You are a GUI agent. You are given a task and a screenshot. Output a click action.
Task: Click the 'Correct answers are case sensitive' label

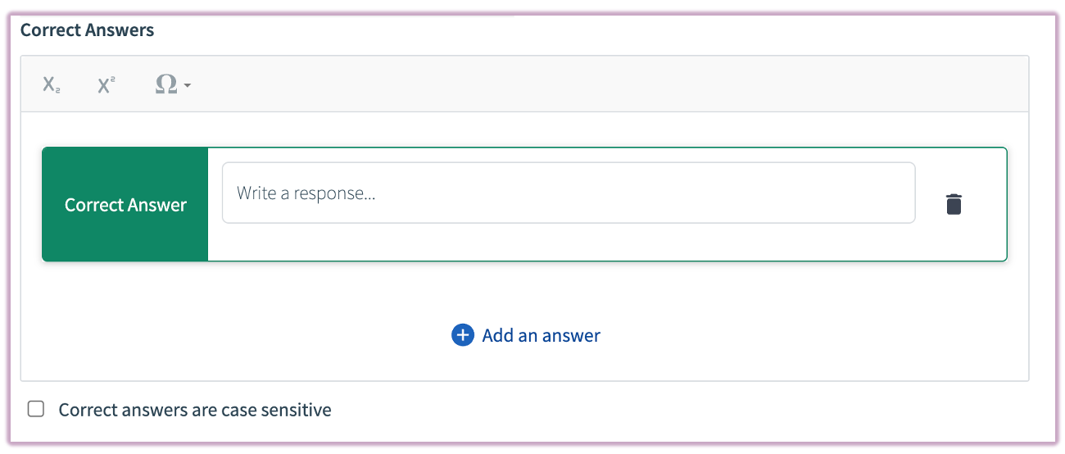coord(195,410)
